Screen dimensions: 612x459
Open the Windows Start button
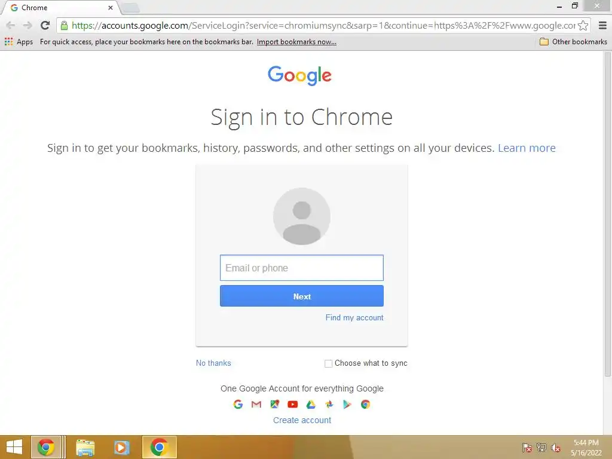[x=14, y=447]
